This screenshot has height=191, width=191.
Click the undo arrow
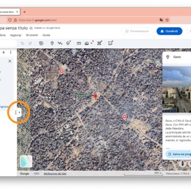[x=22, y=44]
